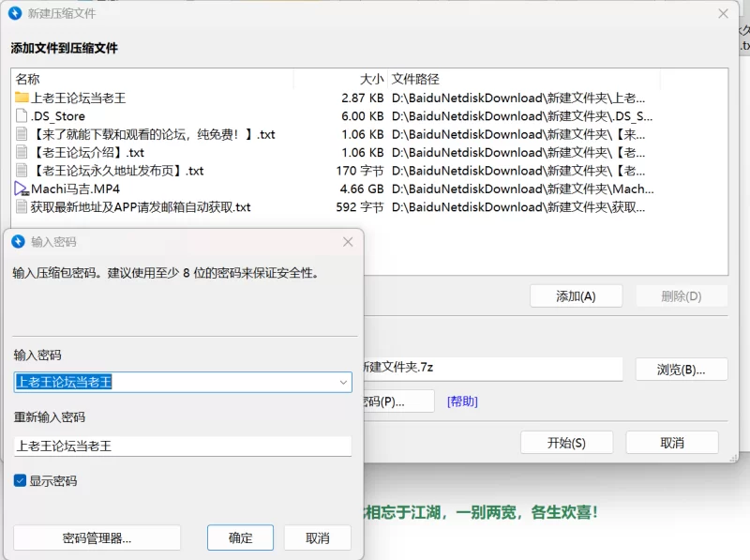
Task: Click the text file icon of 【老王论坛介绍】.txt
Action: point(22,152)
